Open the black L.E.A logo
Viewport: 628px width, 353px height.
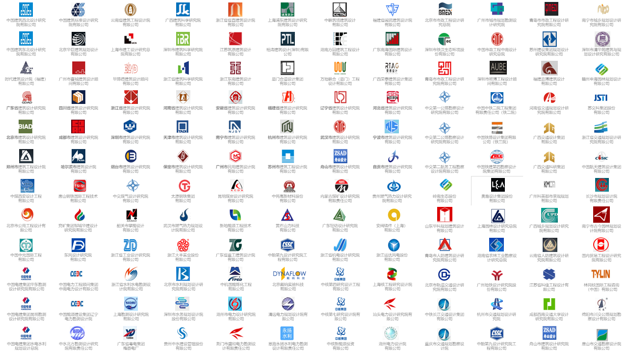pos(497,185)
